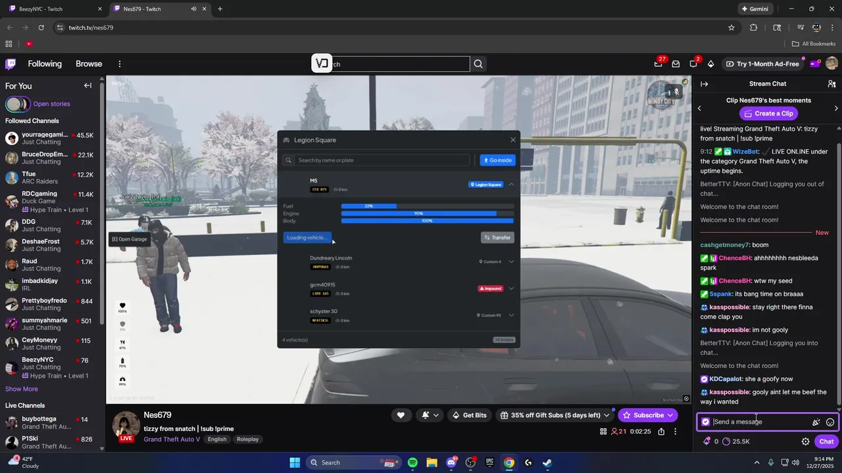Open Twitch whispers icon with 2 badge
Viewport: 842px width, 473px height.
pos(693,64)
